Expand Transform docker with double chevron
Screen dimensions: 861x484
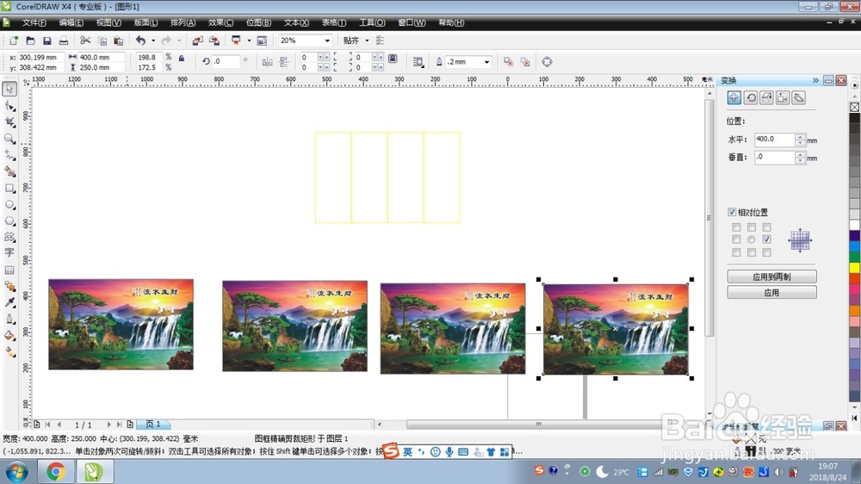815,80
